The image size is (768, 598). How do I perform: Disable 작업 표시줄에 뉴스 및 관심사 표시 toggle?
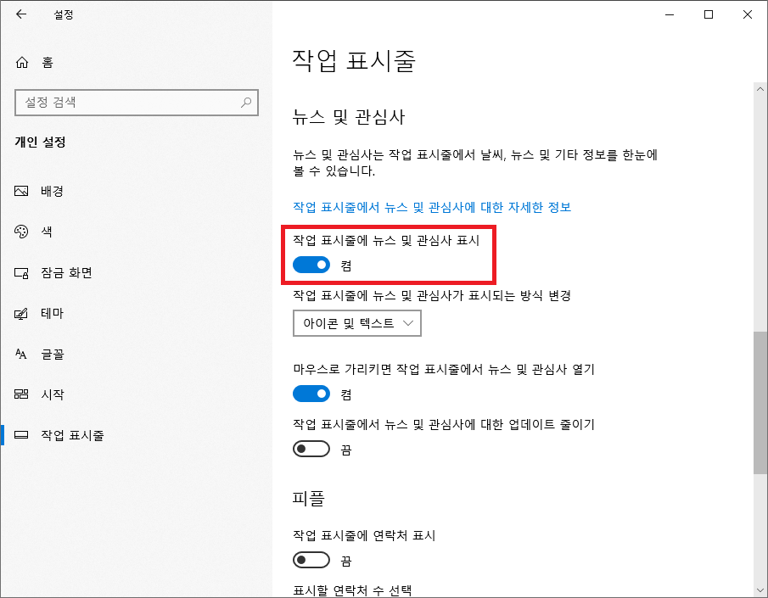pyautogui.click(x=311, y=264)
